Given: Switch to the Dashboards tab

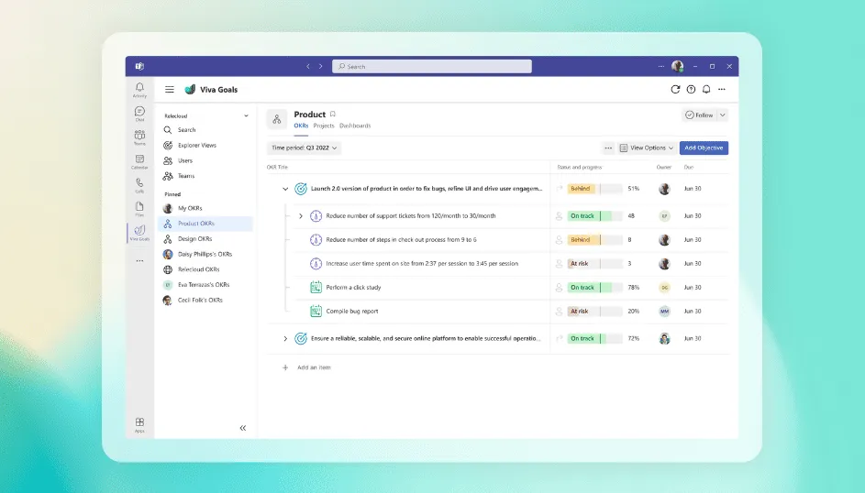Looking at the screenshot, I should pos(355,126).
